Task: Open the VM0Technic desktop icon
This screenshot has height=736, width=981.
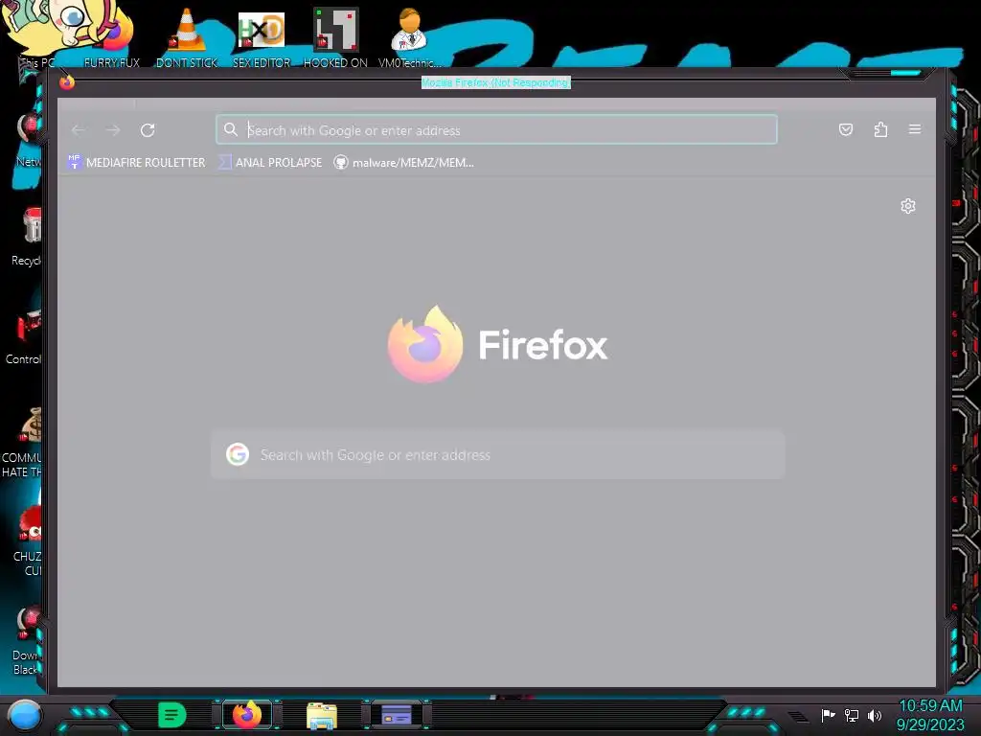Action: click(x=409, y=37)
